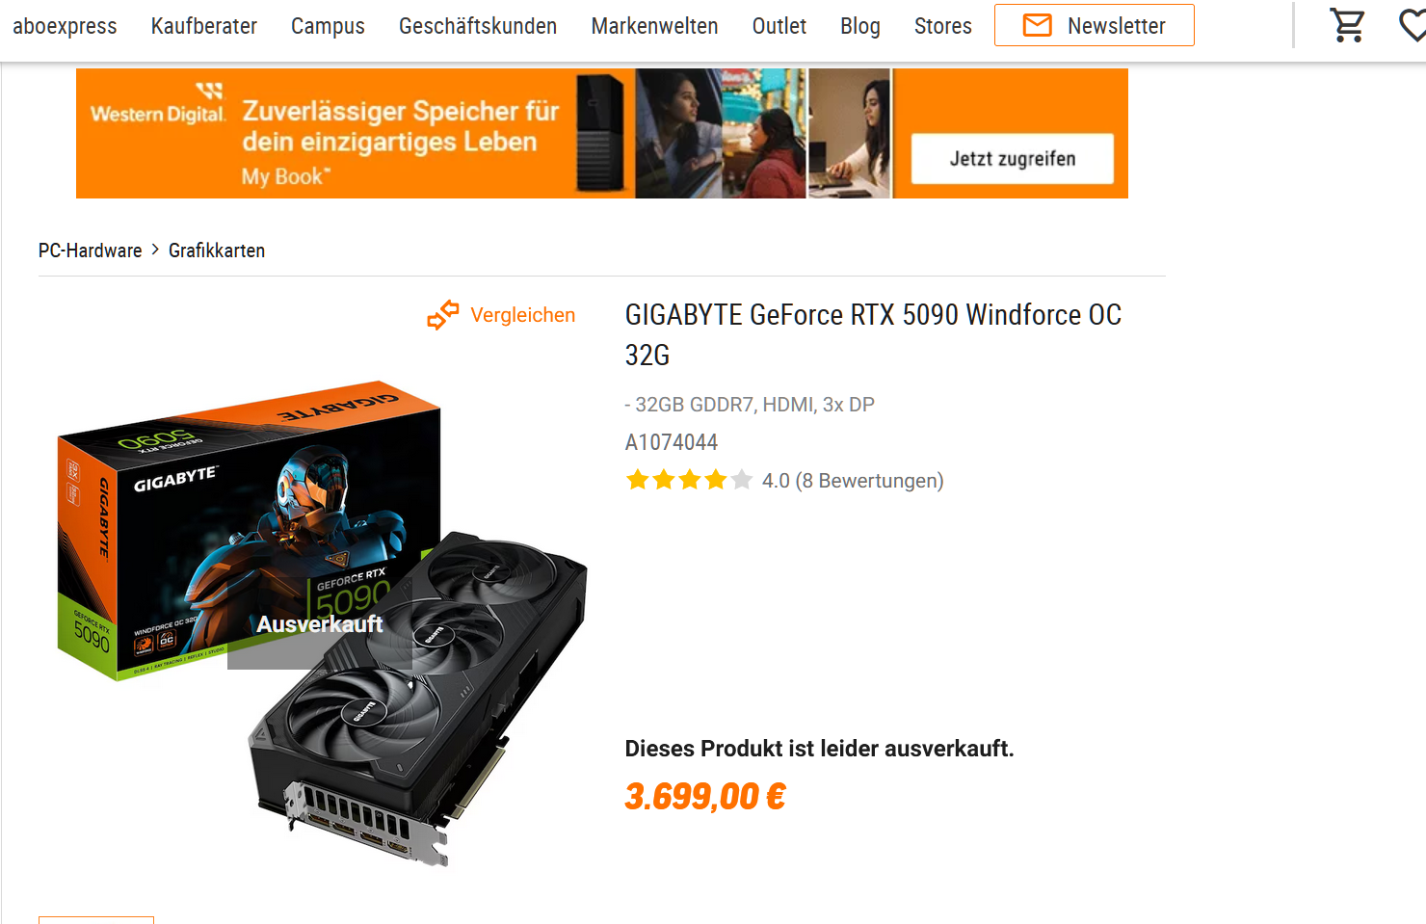The height and width of the screenshot is (924, 1426).
Task: Open the aboexpress menu item
Action: [x=65, y=26]
